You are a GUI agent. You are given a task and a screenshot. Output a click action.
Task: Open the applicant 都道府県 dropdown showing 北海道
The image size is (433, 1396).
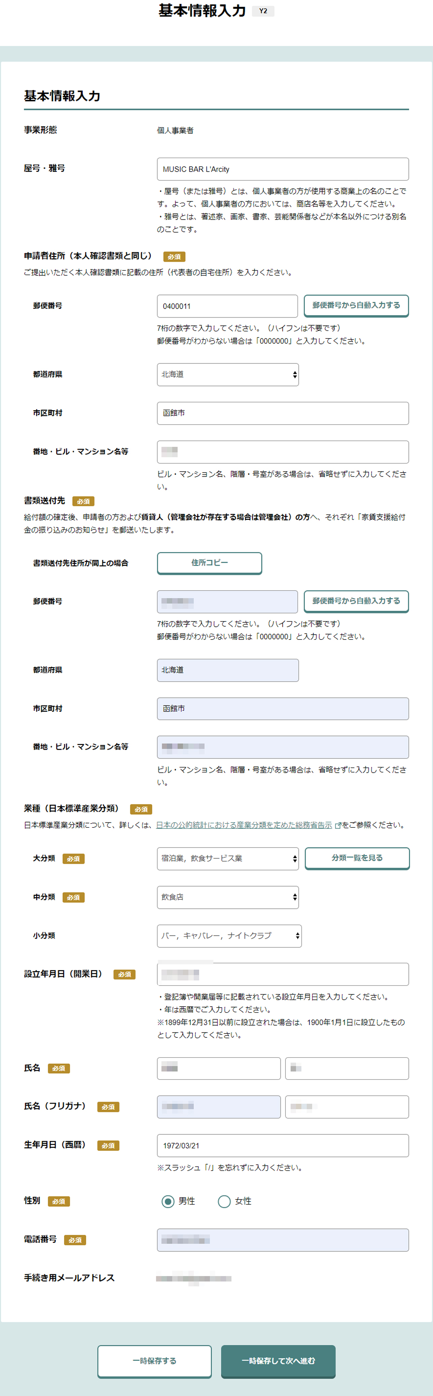coord(228,375)
